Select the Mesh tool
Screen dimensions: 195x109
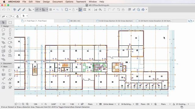[3, 60]
